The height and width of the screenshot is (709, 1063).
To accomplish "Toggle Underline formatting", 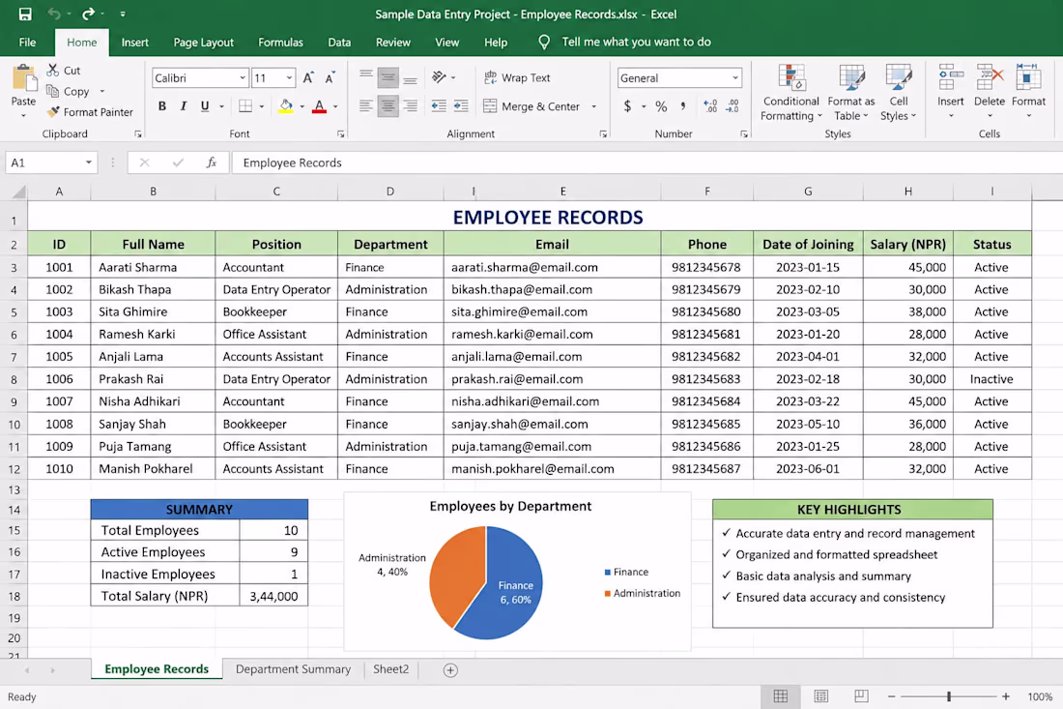I will tap(205, 106).
